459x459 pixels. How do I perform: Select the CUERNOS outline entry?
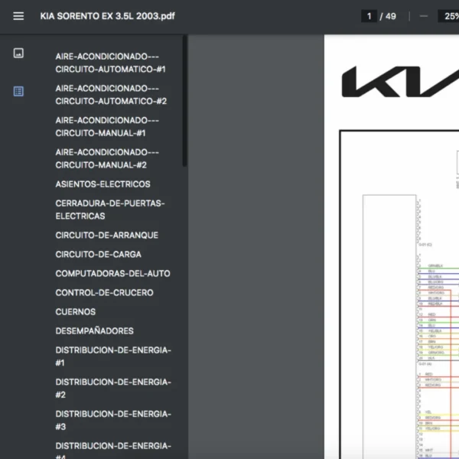tap(76, 312)
